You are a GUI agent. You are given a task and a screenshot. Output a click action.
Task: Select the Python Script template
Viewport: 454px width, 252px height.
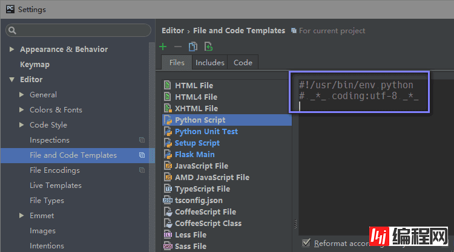coord(200,120)
